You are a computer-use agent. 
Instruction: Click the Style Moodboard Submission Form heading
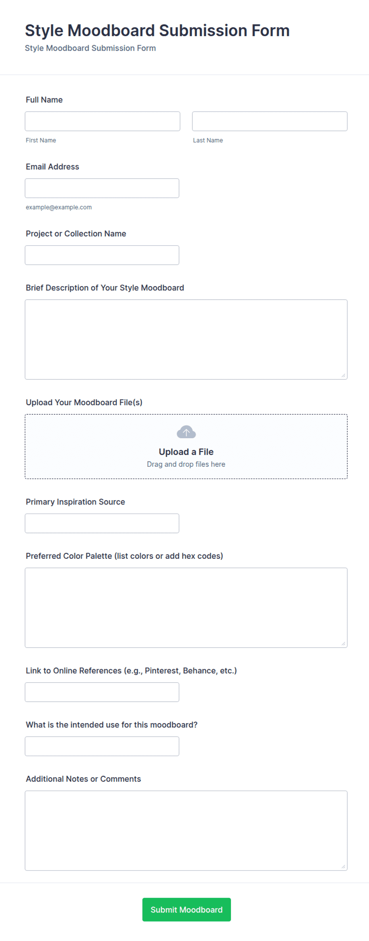point(157,31)
